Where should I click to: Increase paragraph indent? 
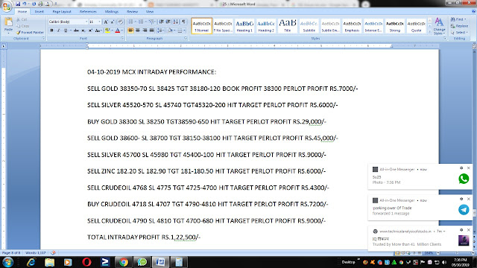(x=168, y=22)
